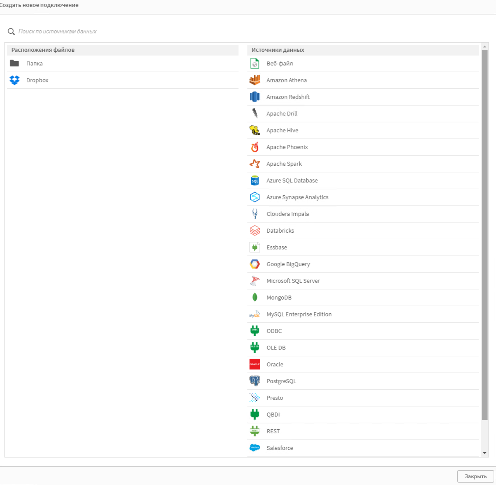Screen dimensions: 496x485
Task: Select the ODBC green plug icon
Action: 255,331
